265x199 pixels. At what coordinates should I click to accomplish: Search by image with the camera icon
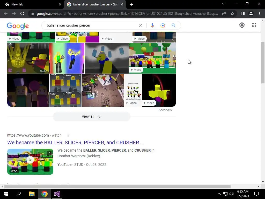(x=163, y=25)
